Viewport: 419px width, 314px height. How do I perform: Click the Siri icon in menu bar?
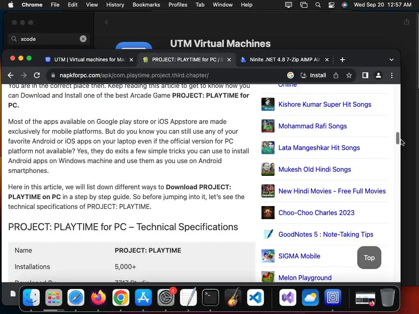pyautogui.click(x=345, y=5)
